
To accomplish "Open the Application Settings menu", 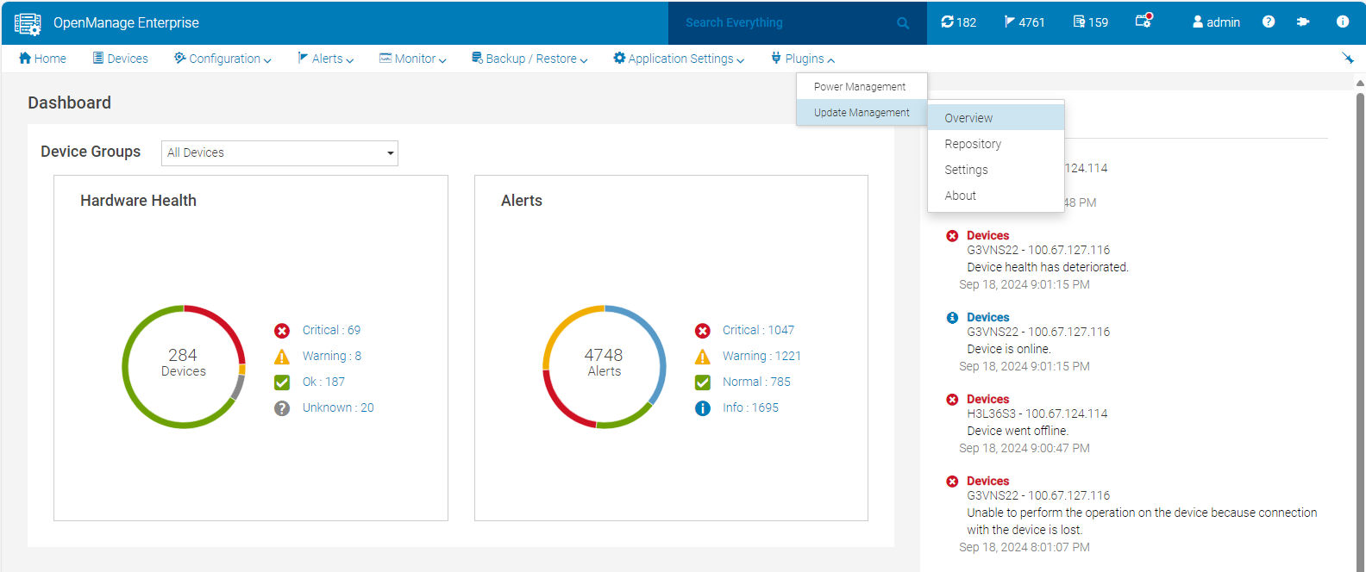I will pos(679,59).
